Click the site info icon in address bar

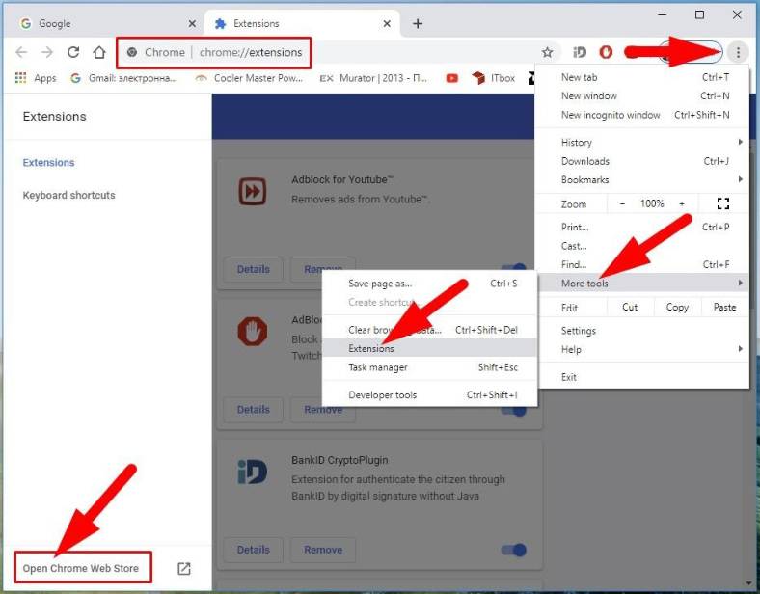click(132, 52)
